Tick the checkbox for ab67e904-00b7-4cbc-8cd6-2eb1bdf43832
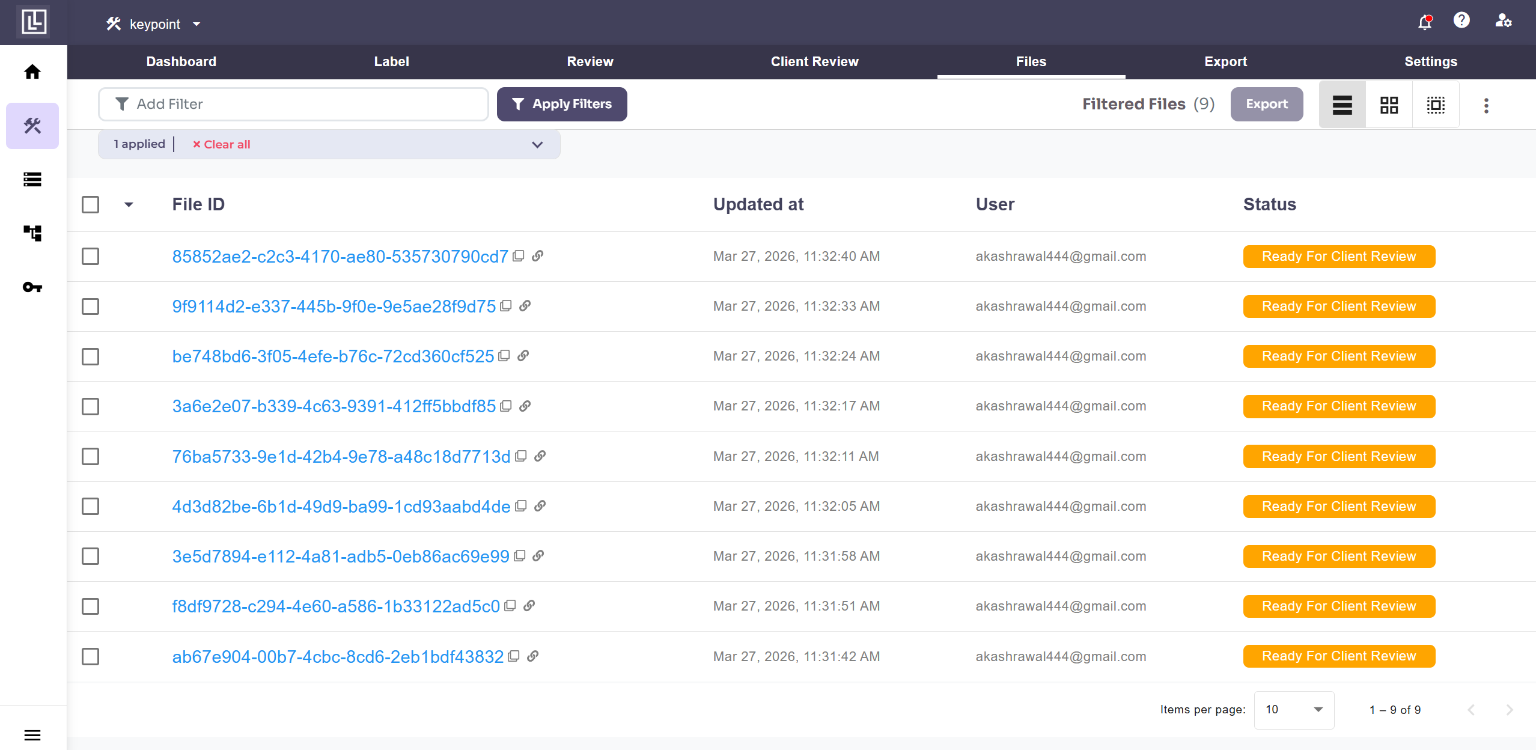 [x=90, y=656]
